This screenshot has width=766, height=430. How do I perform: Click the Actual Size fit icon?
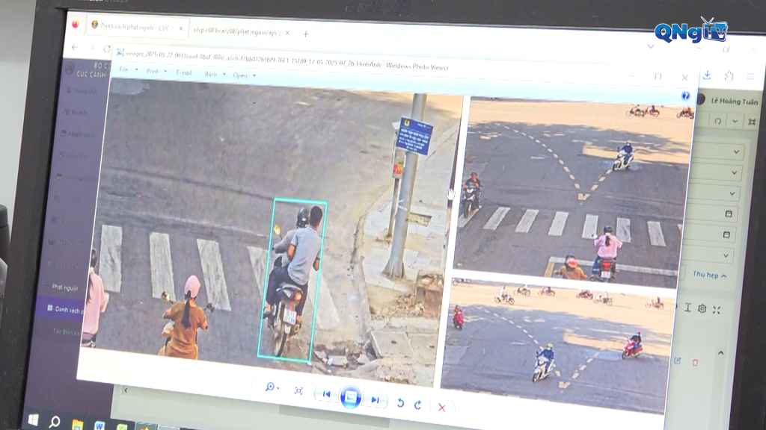(298, 390)
